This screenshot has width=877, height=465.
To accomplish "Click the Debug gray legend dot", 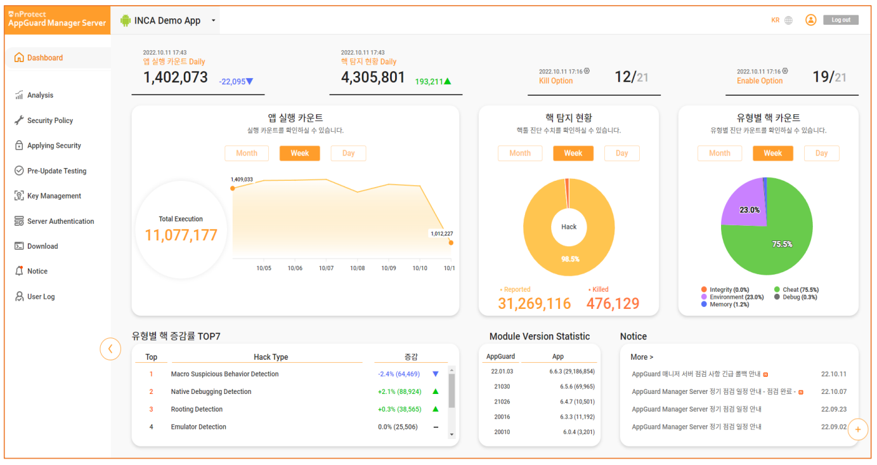I will [777, 297].
